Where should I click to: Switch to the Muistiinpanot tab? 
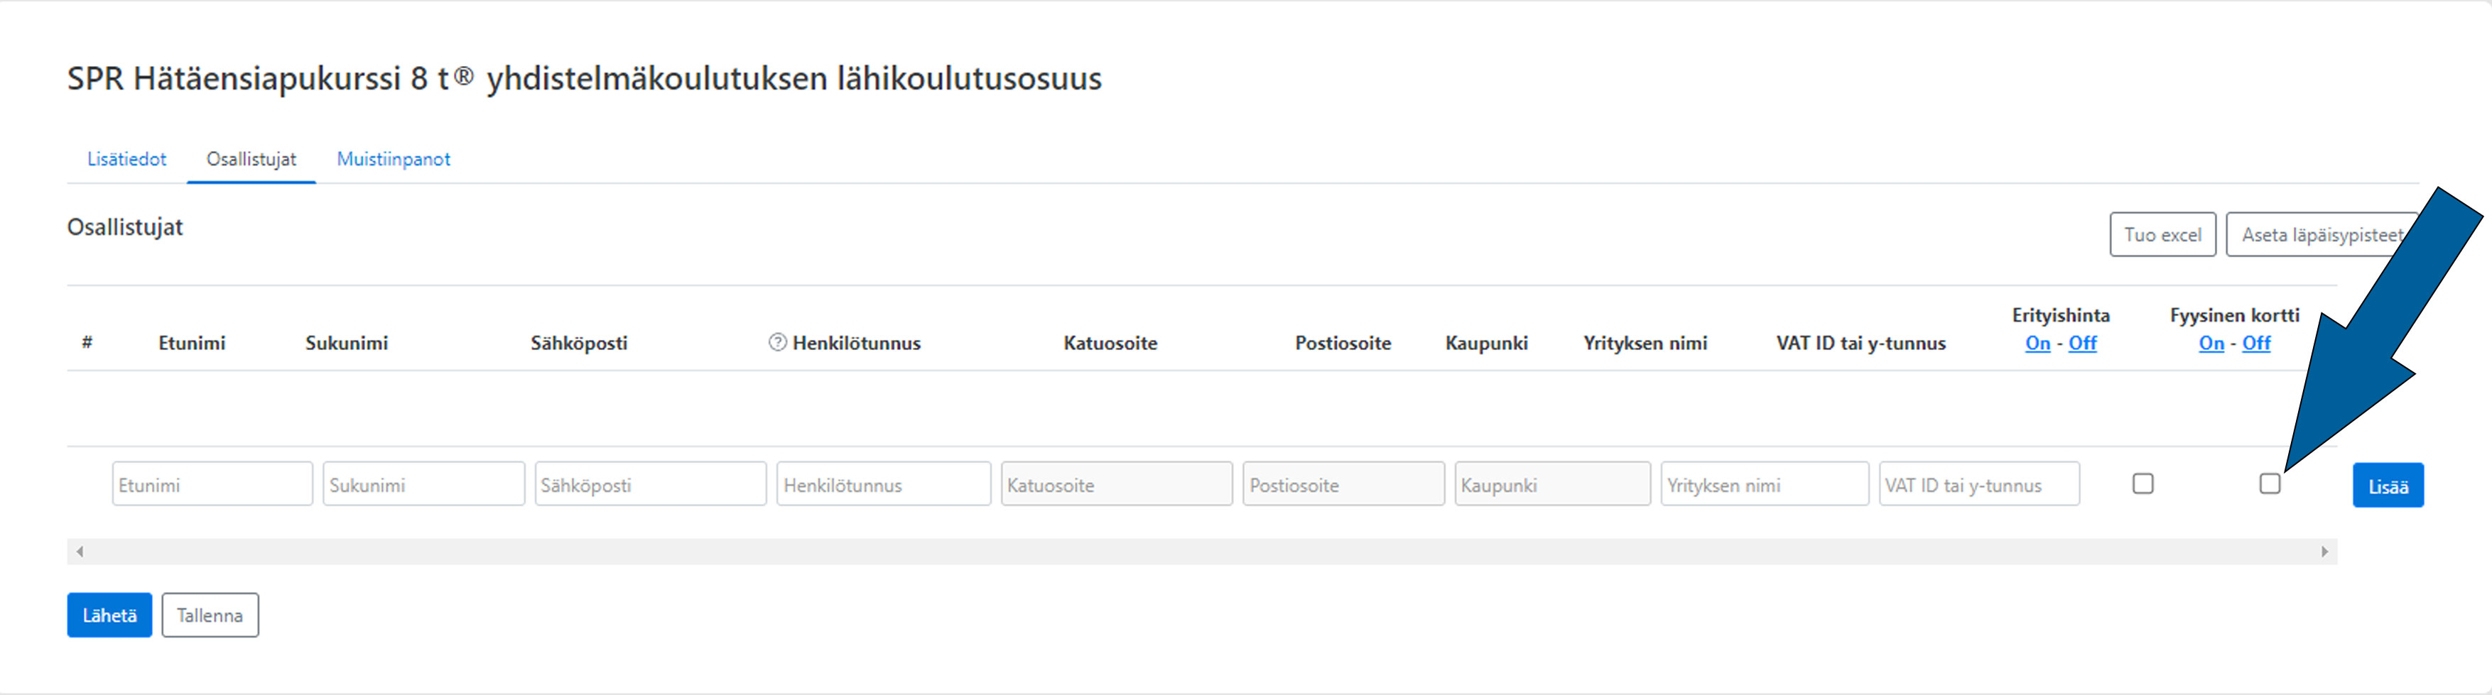click(393, 160)
